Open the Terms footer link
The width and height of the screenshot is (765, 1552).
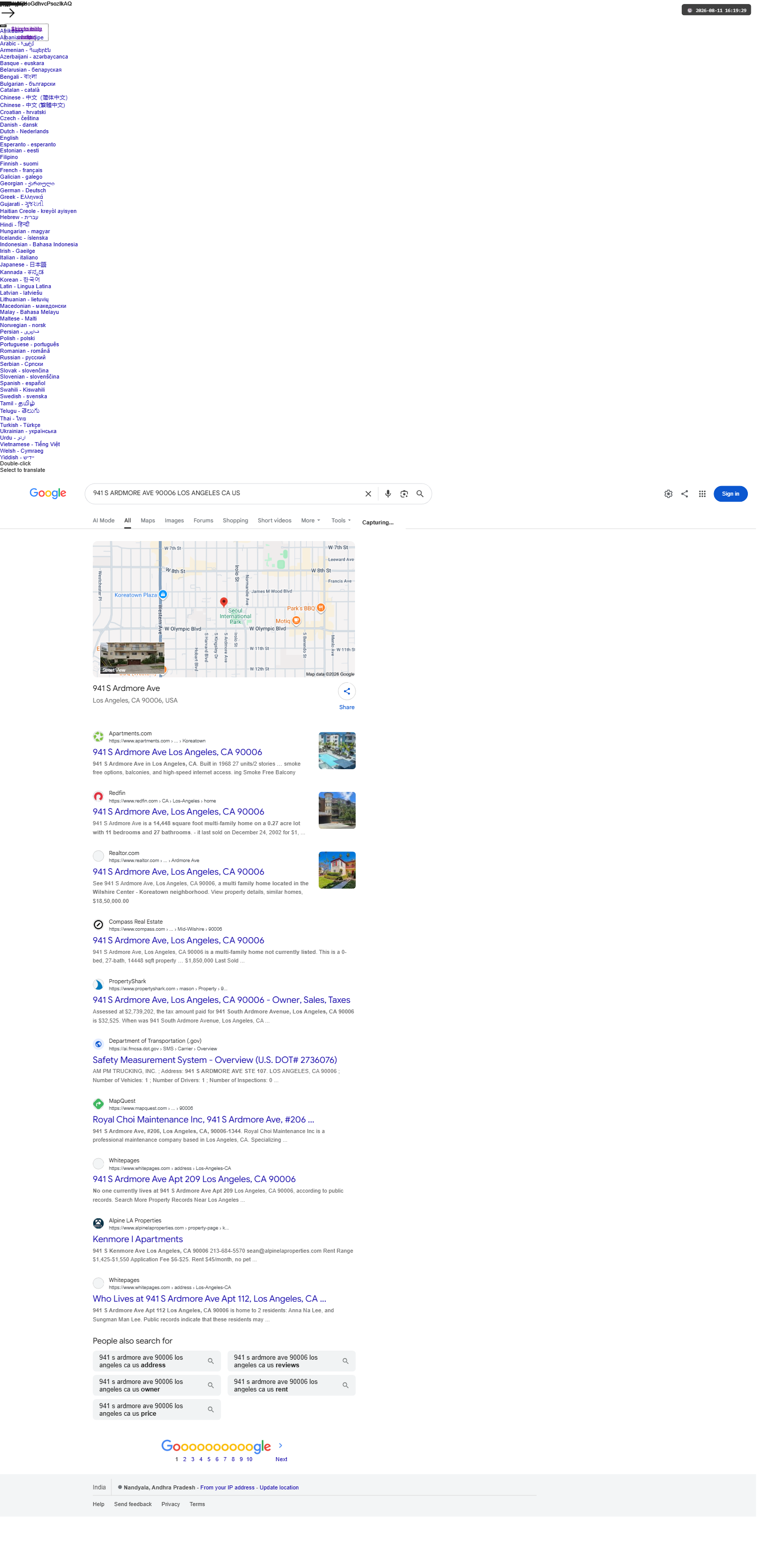point(197,1504)
